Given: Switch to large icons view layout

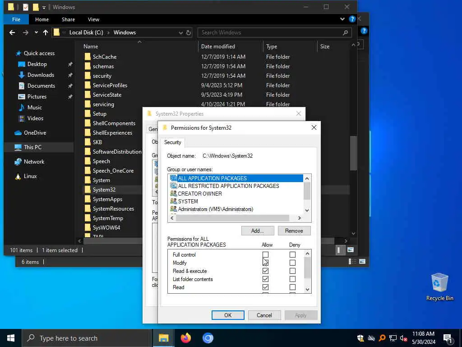Looking at the screenshot, I should click(x=350, y=250).
